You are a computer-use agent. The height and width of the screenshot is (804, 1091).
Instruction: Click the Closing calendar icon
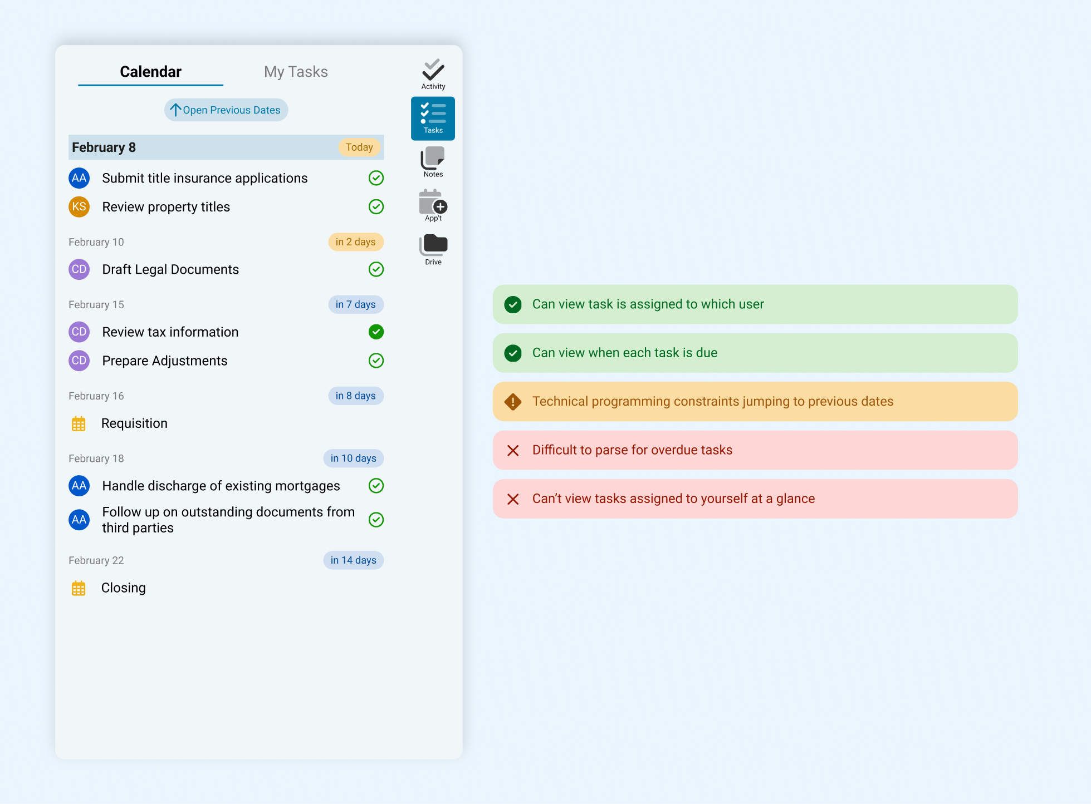[79, 588]
